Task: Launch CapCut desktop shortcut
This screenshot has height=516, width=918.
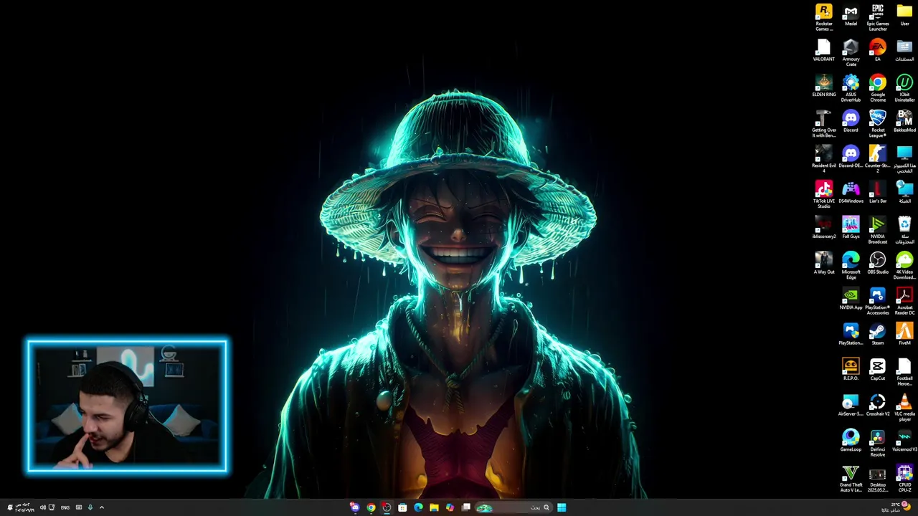Action: coord(878,370)
